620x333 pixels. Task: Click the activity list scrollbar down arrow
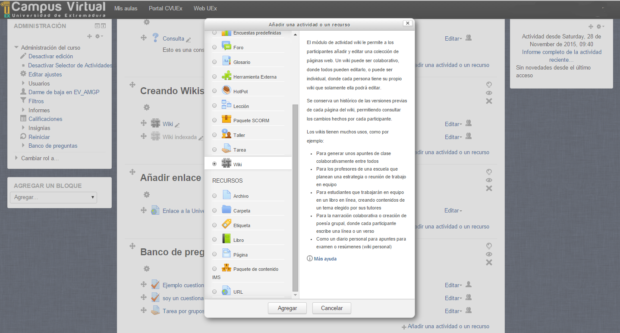click(x=296, y=295)
